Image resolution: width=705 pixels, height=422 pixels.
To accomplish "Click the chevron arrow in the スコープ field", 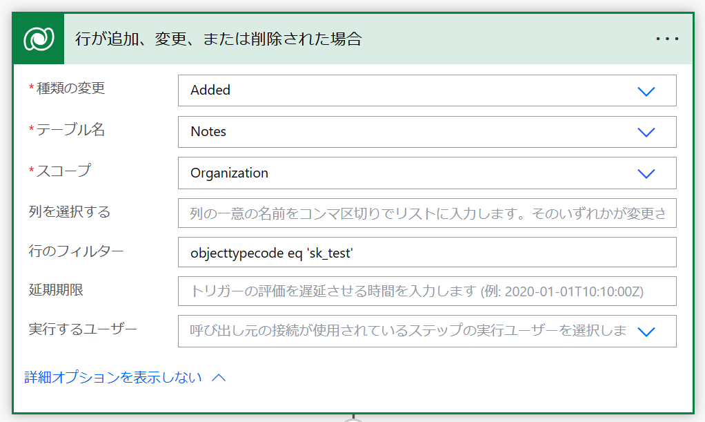I will click(x=646, y=174).
